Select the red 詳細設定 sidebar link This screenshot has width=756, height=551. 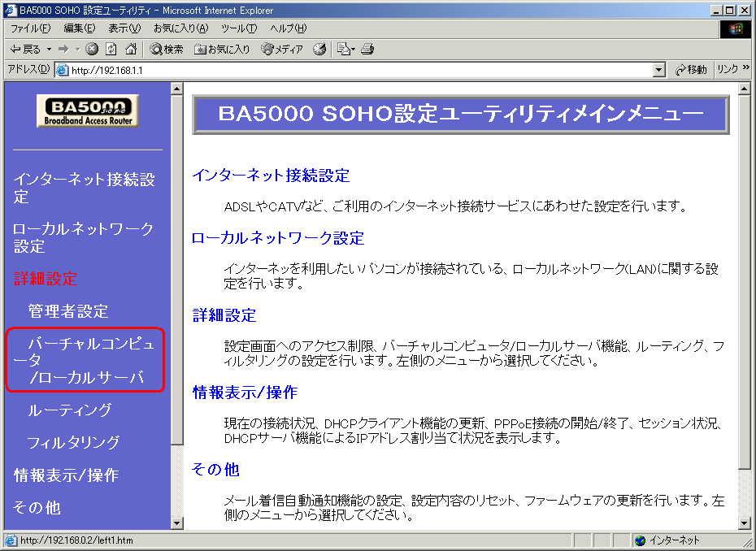pyautogui.click(x=46, y=279)
